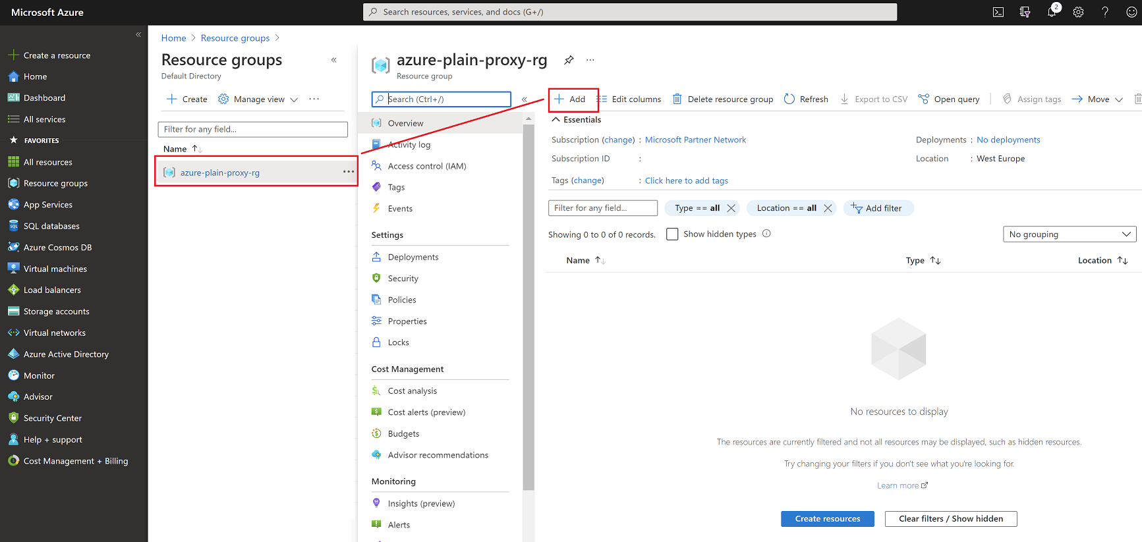Select Overview in resource menu

click(440, 123)
